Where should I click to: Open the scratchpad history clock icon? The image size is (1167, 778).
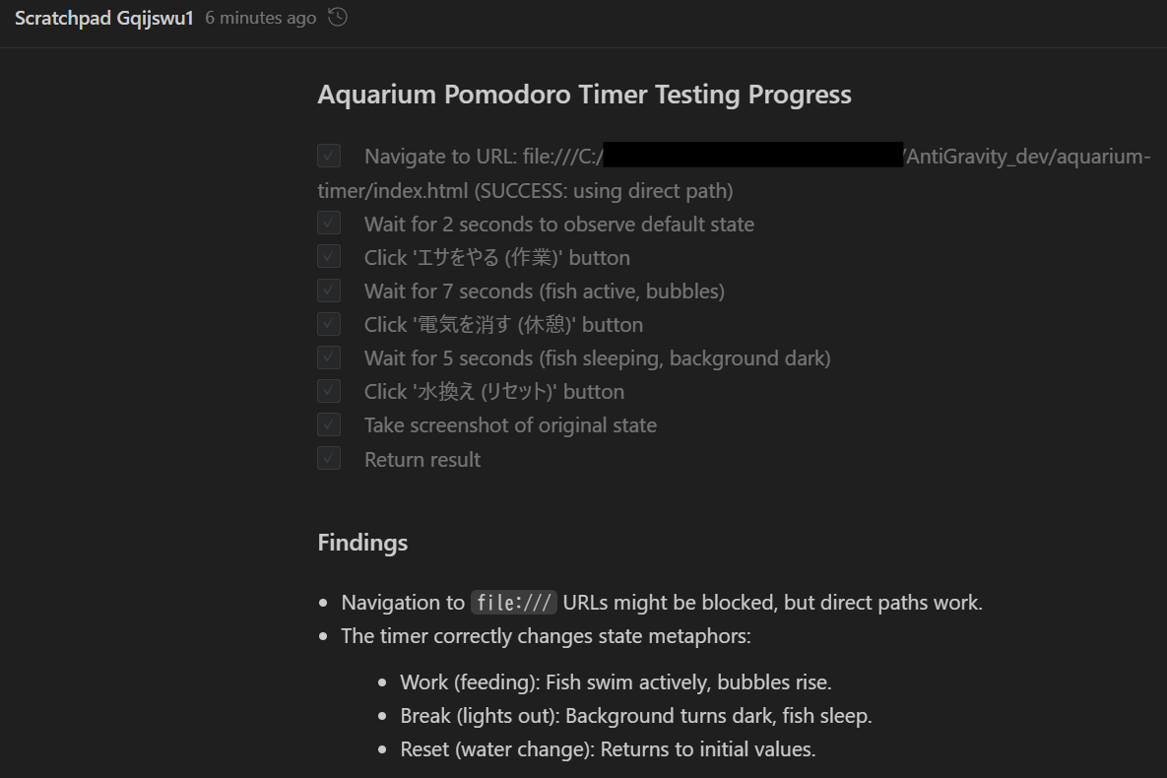[x=336, y=17]
